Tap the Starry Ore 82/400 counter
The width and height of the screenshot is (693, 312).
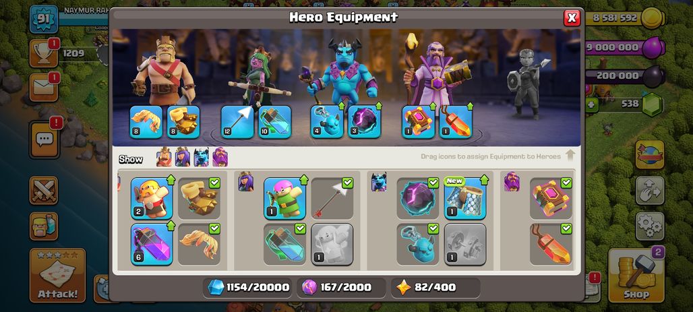point(435,288)
